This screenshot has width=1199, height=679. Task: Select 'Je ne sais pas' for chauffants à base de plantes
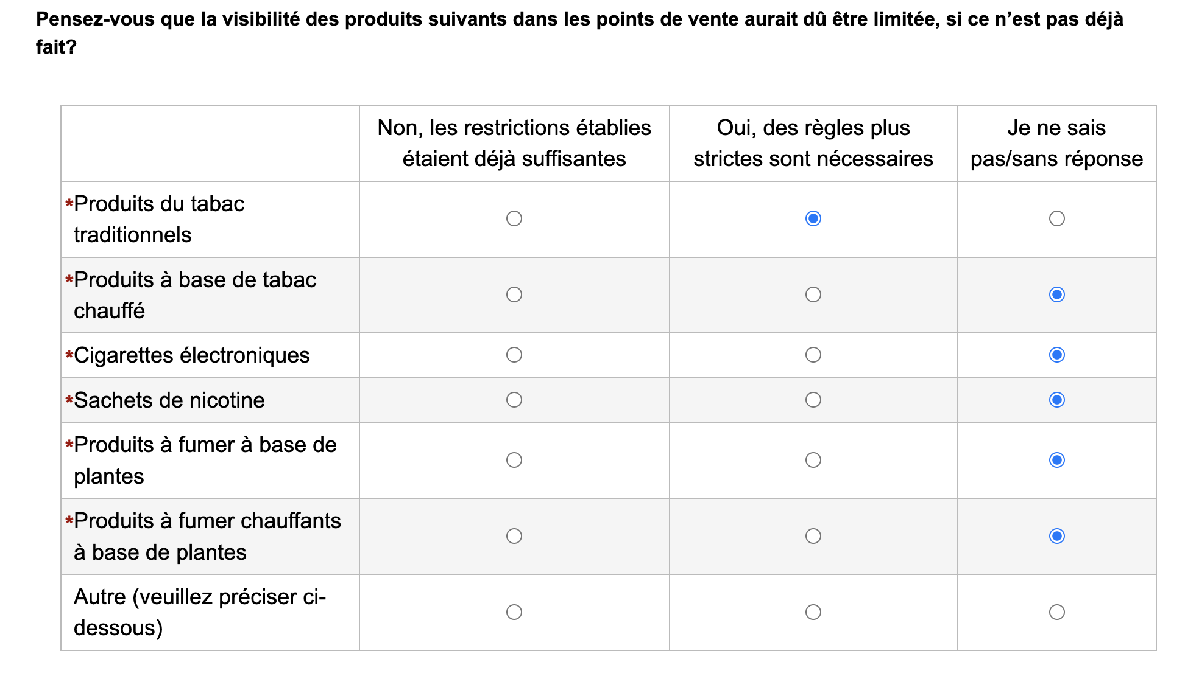pos(1057,536)
